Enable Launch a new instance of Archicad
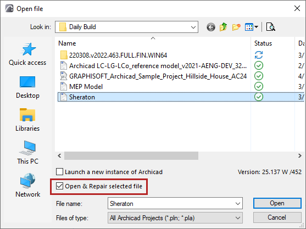The height and width of the screenshot is (229, 306). (x=59, y=172)
